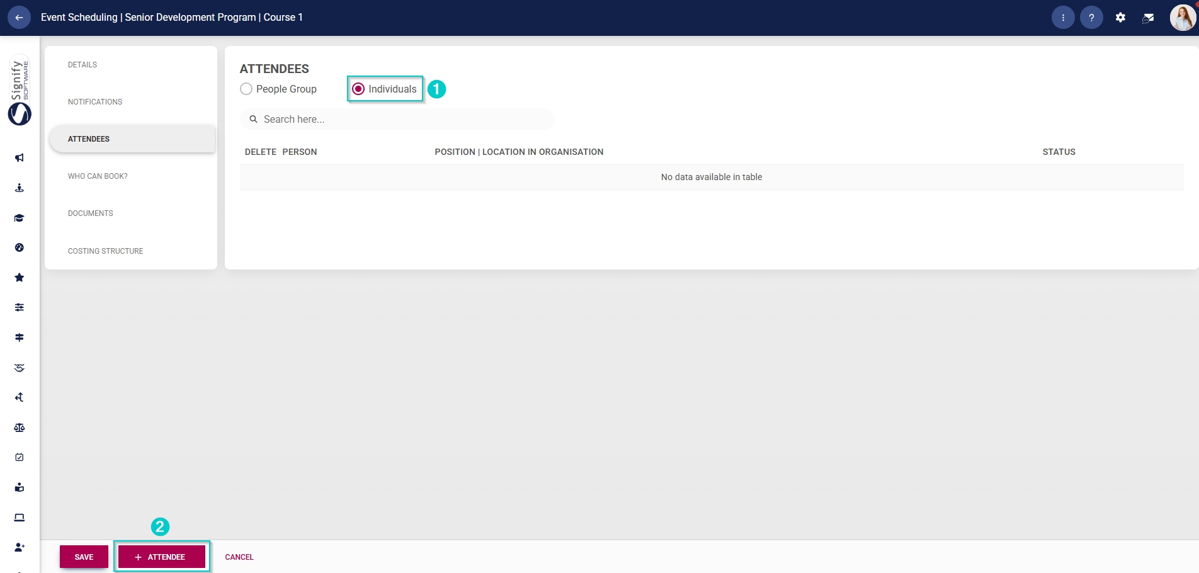Sort by the Person column header
The height and width of the screenshot is (573, 1199).
click(300, 152)
